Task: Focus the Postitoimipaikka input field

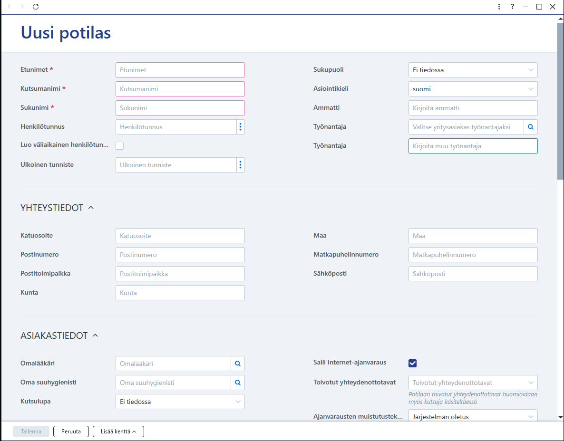Action: point(180,274)
